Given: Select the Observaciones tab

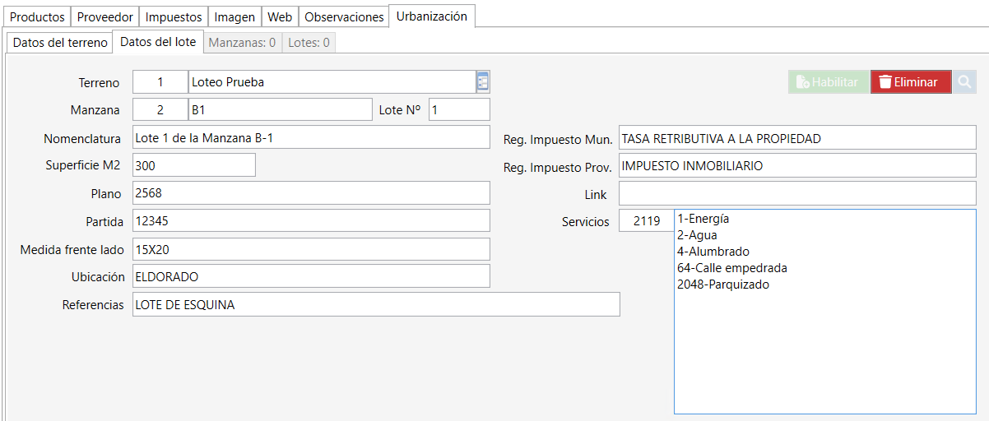Looking at the screenshot, I should point(344,17).
